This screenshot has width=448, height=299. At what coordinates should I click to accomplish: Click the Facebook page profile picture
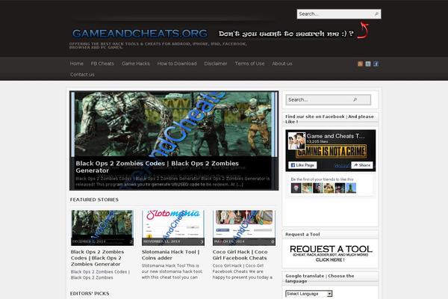point(296,141)
